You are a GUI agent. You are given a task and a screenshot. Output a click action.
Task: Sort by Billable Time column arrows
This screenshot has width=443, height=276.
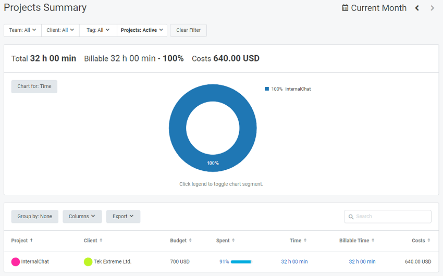tap(373, 241)
